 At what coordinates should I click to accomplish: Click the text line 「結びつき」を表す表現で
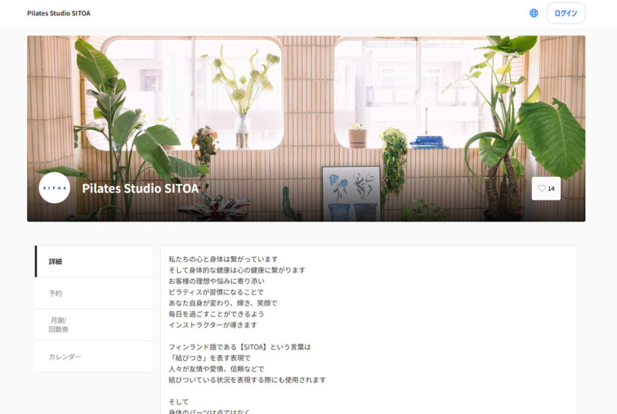tap(210, 358)
